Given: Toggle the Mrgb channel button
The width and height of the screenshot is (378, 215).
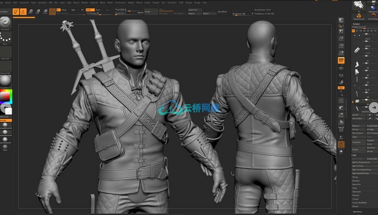Looking at the screenshot, I should tap(64, 10).
